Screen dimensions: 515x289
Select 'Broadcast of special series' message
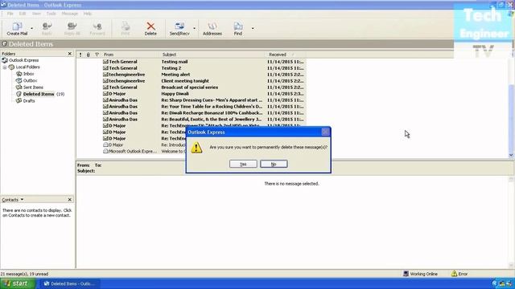tap(192, 88)
